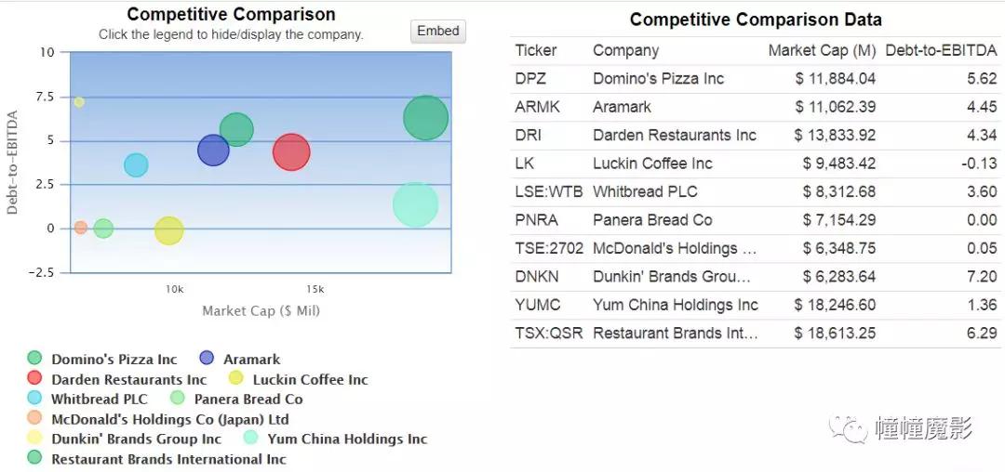The height and width of the screenshot is (472, 1005).
Task: Click the pale yellow Dunkin' Brands legend circle
Action: click(x=35, y=439)
